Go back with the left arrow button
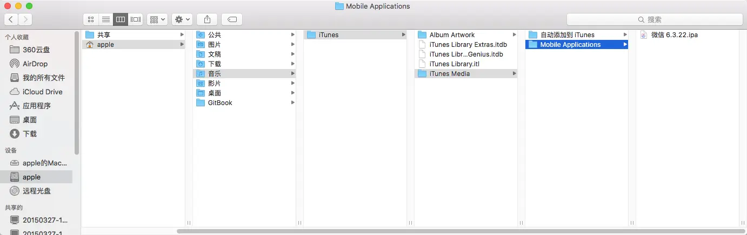The height and width of the screenshot is (235, 747). pyautogui.click(x=11, y=19)
